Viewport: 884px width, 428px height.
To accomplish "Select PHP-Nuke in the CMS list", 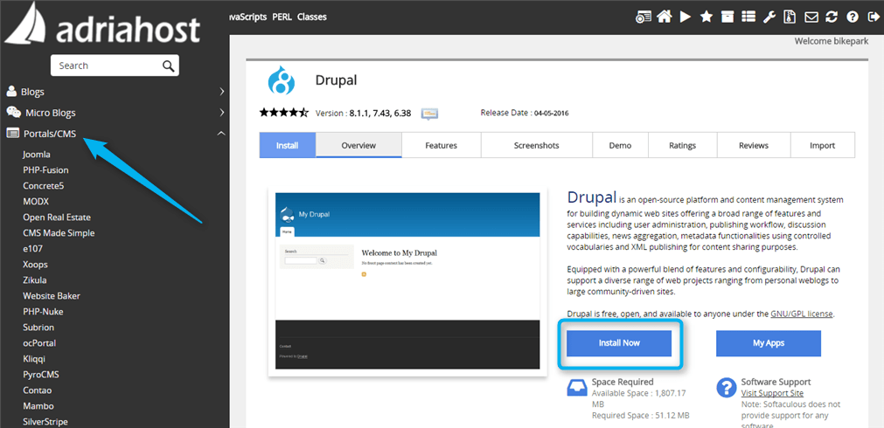I will (43, 312).
